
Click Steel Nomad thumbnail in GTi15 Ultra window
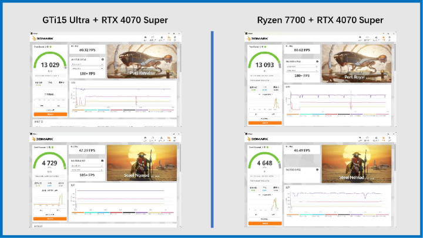click(x=142, y=163)
